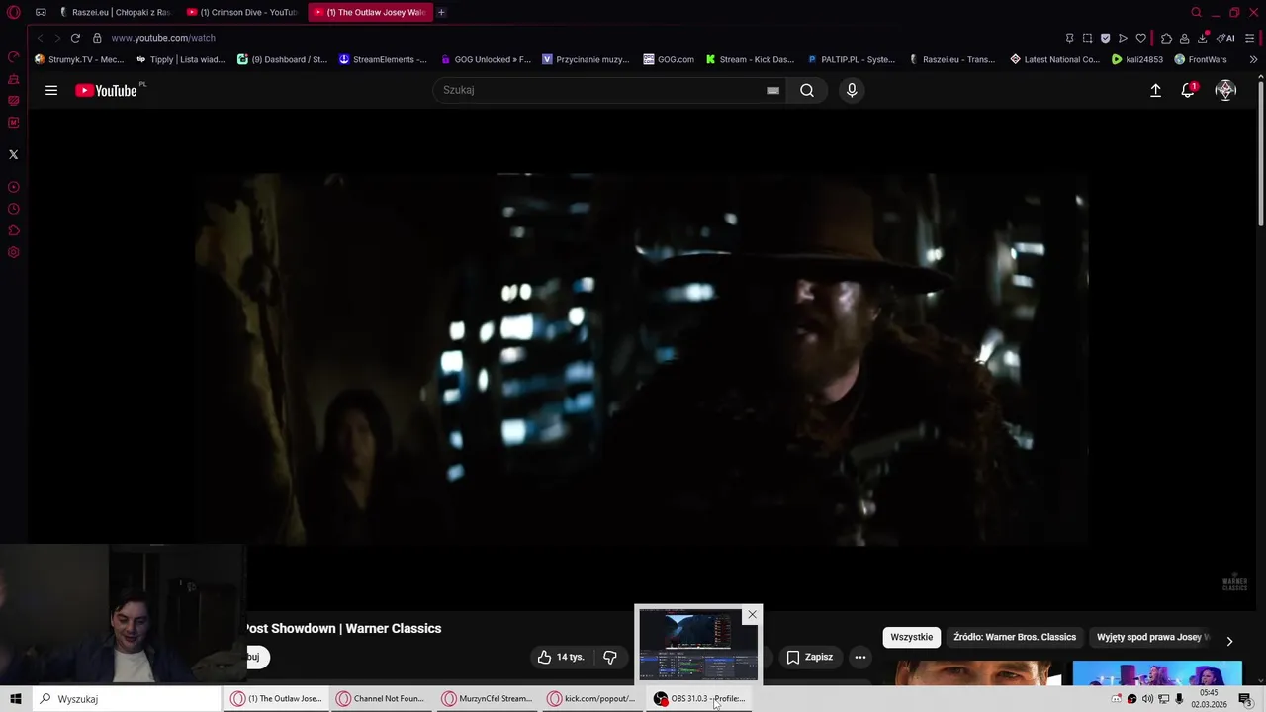Dislike the video with thumbs down
Screen dimensions: 1266x712
[x=610, y=657]
